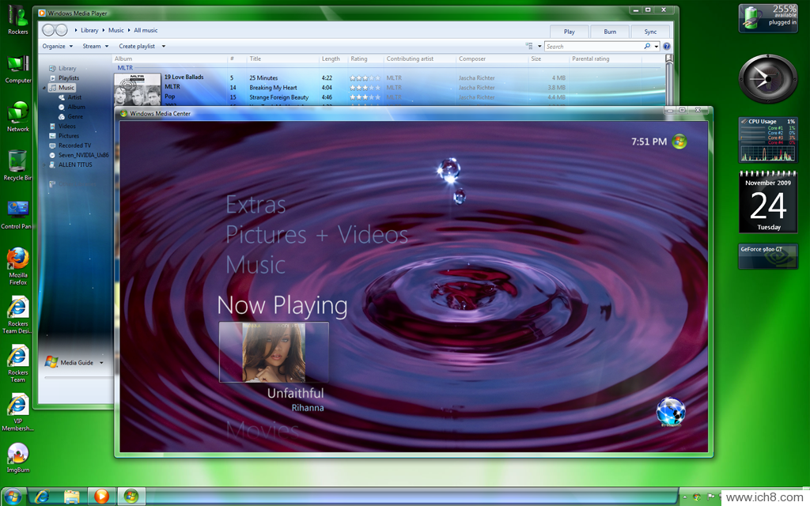Select Recorded TV in the library tree
This screenshot has width=810, height=506.
coord(74,145)
